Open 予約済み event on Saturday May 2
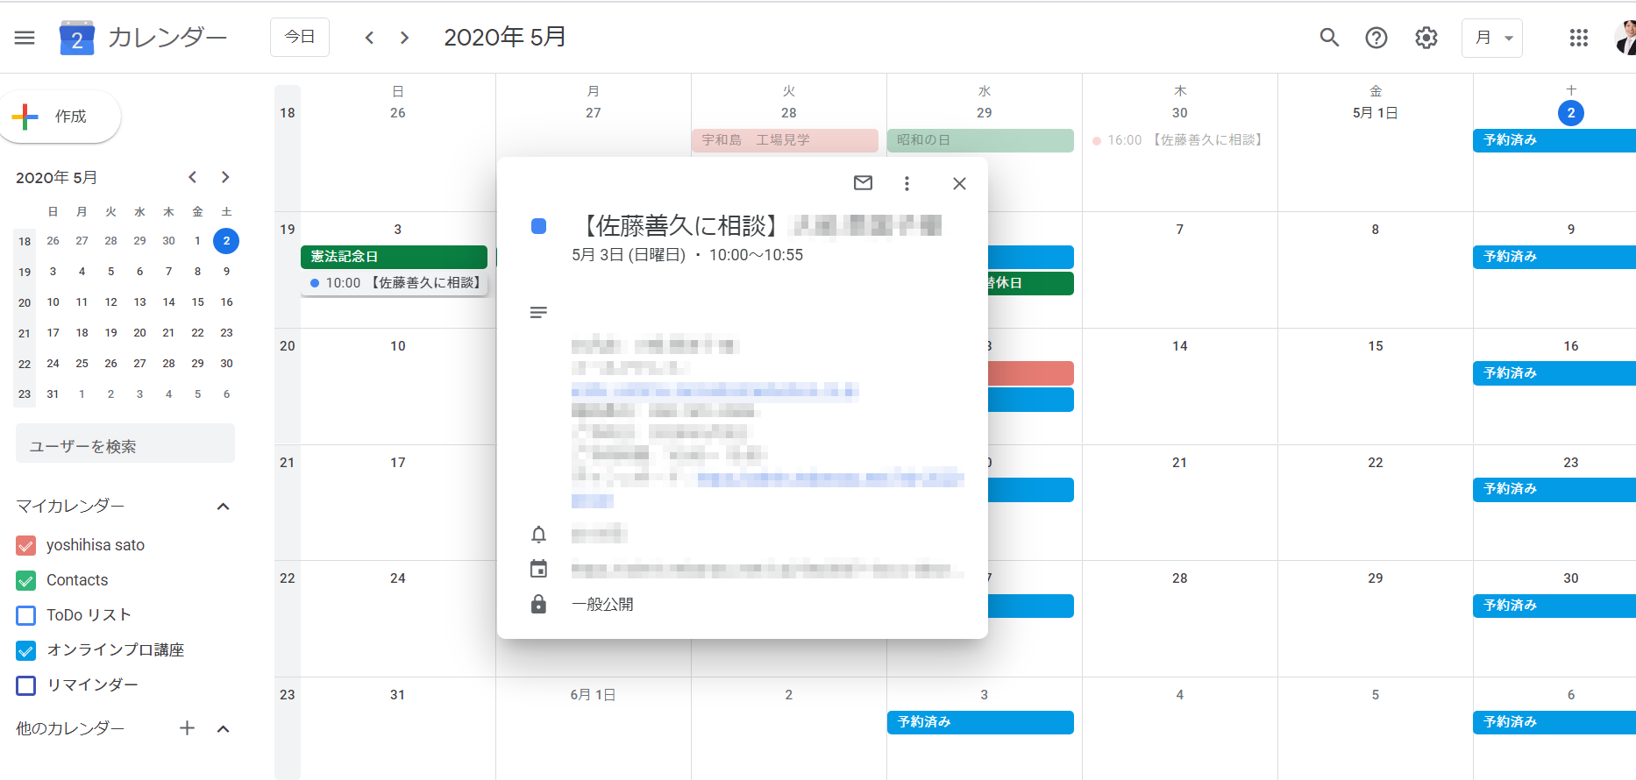 (x=1554, y=140)
